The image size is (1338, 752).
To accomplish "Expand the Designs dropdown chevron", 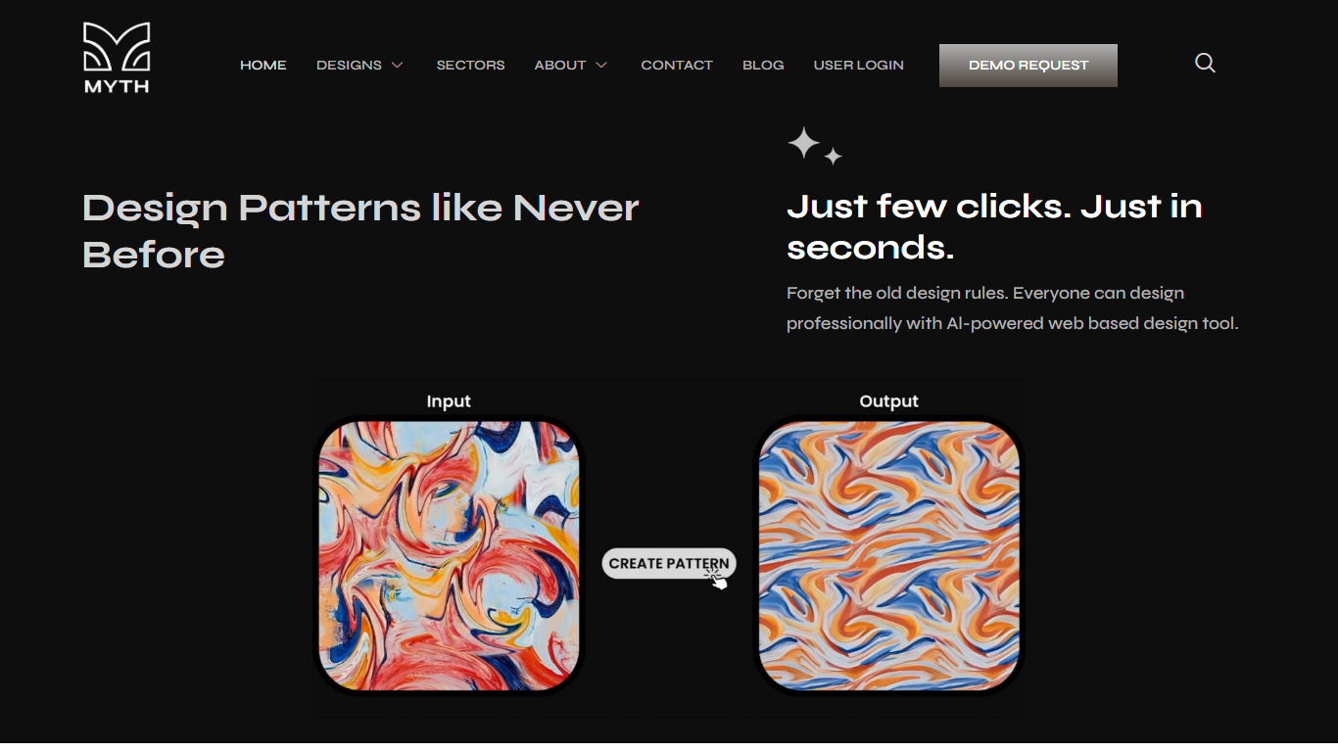I will pos(397,66).
